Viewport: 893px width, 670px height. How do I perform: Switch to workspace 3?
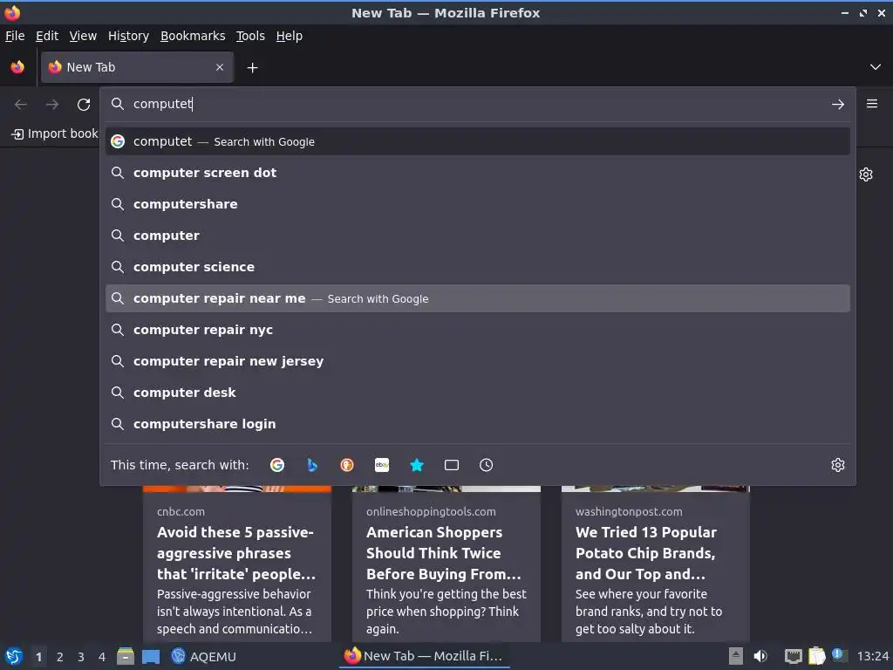point(81,657)
